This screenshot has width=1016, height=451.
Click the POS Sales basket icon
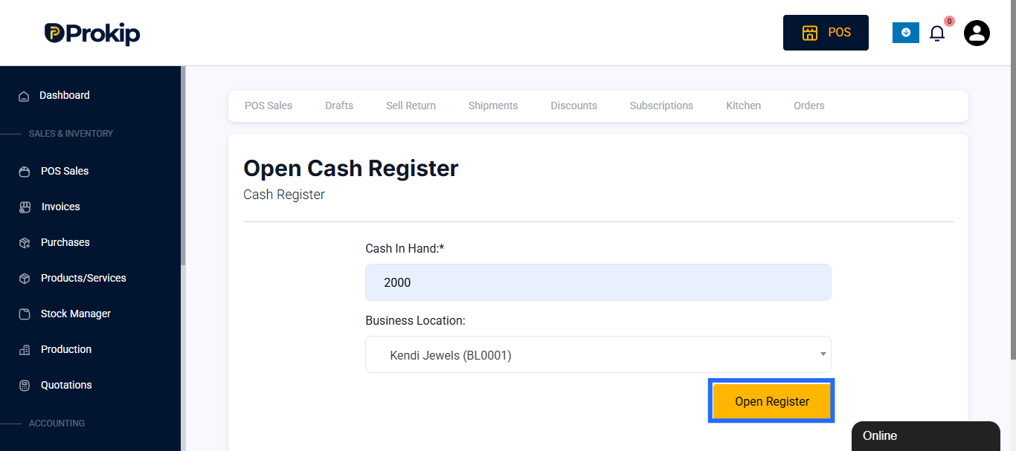25,172
